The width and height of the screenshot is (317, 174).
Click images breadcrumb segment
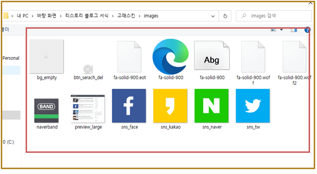click(151, 16)
